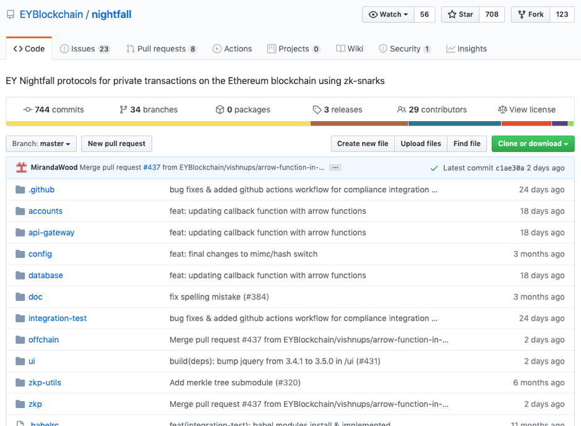
Task: Open the Branch: master dropdown
Action: point(41,143)
